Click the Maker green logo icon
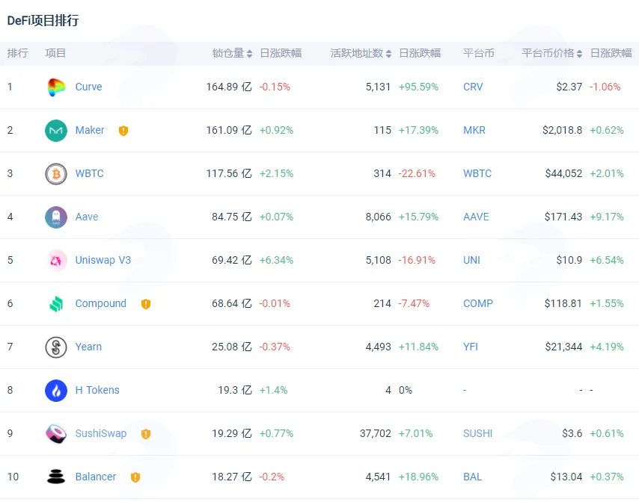This screenshot has width=639, height=502. pyautogui.click(x=56, y=131)
